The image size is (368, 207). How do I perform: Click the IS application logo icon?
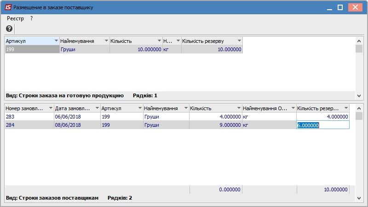tap(8, 7)
